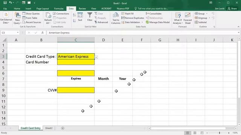
Task: Open Recent Sources
Action: (32, 22)
